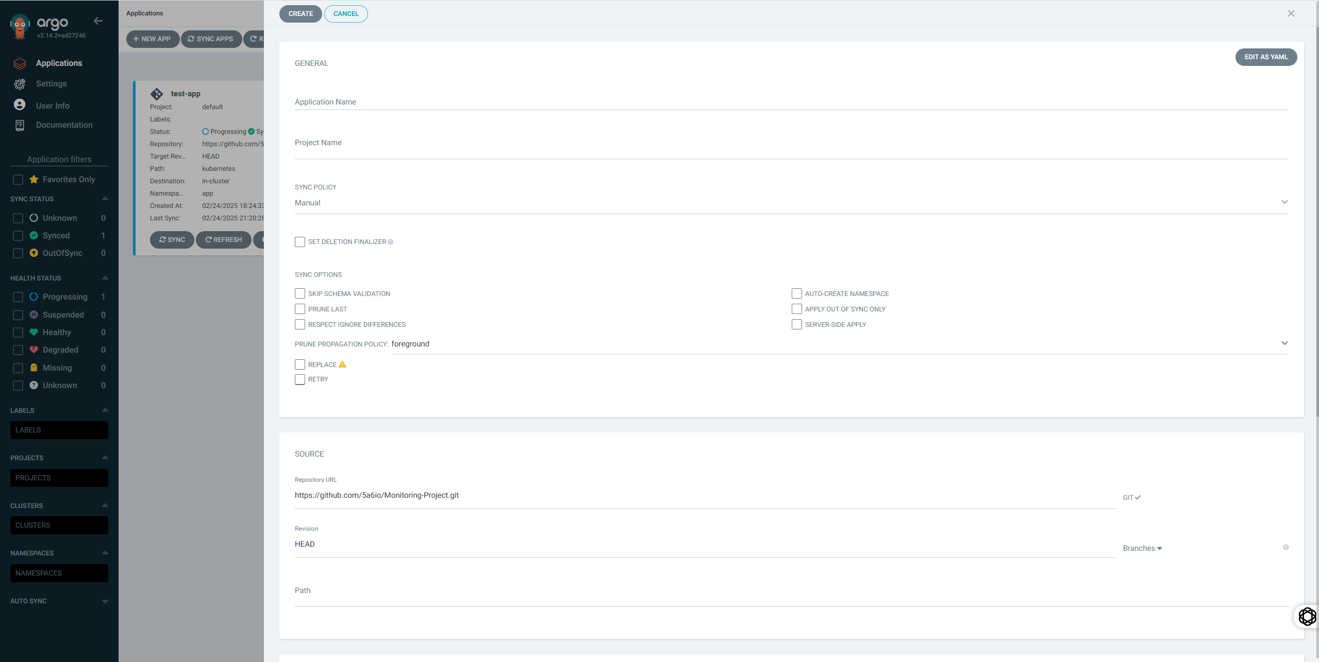Click the Applications layers icon in sidebar
1319x662 pixels.
20,63
